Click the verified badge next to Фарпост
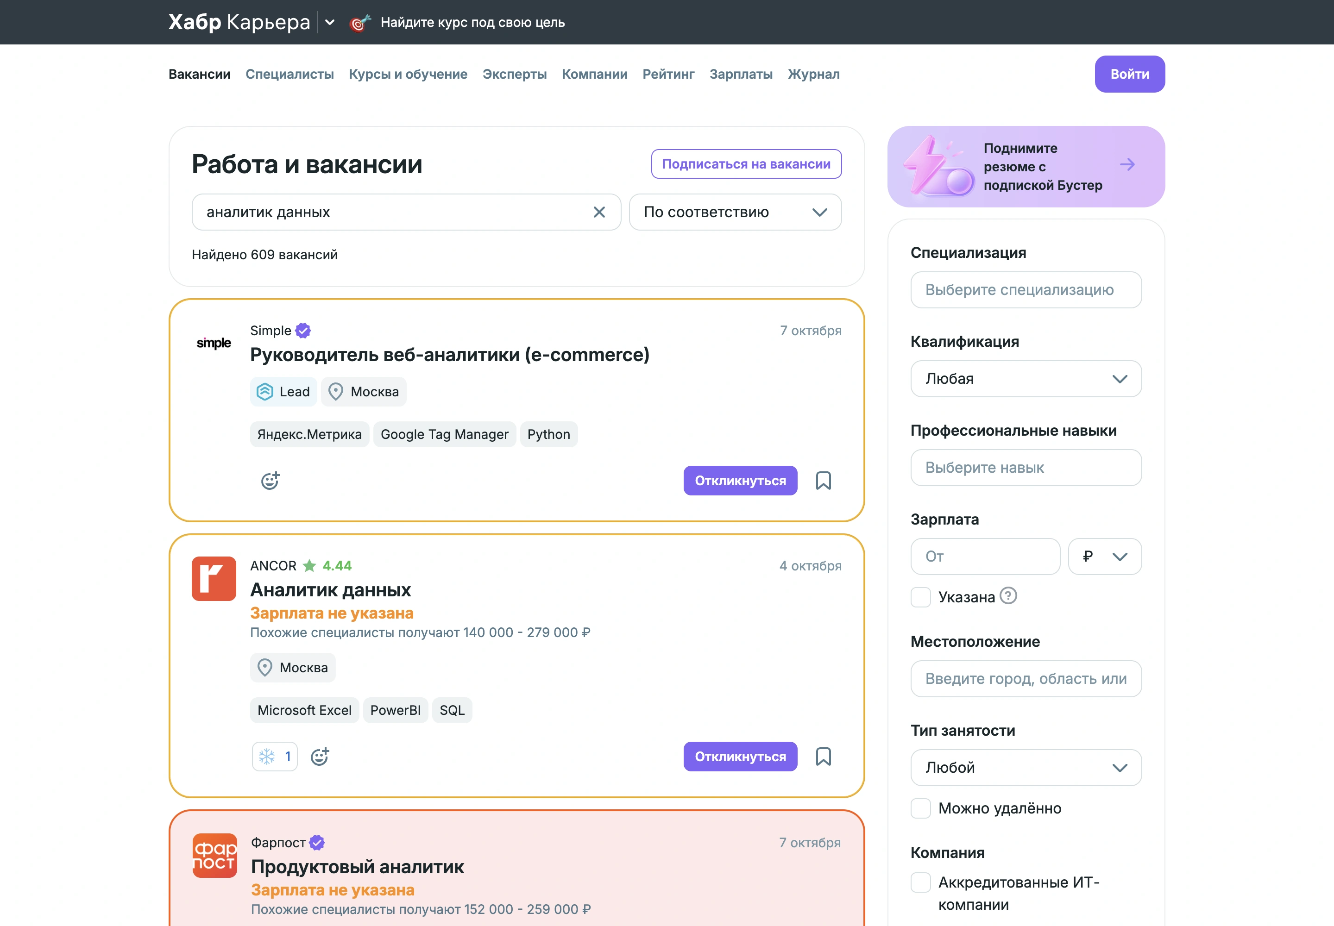Image resolution: width=1334 pixels, height=926 pixels. 317,843
